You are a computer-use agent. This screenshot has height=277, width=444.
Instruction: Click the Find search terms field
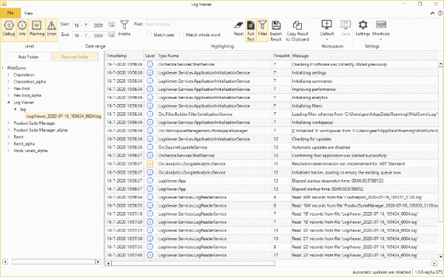188,24
